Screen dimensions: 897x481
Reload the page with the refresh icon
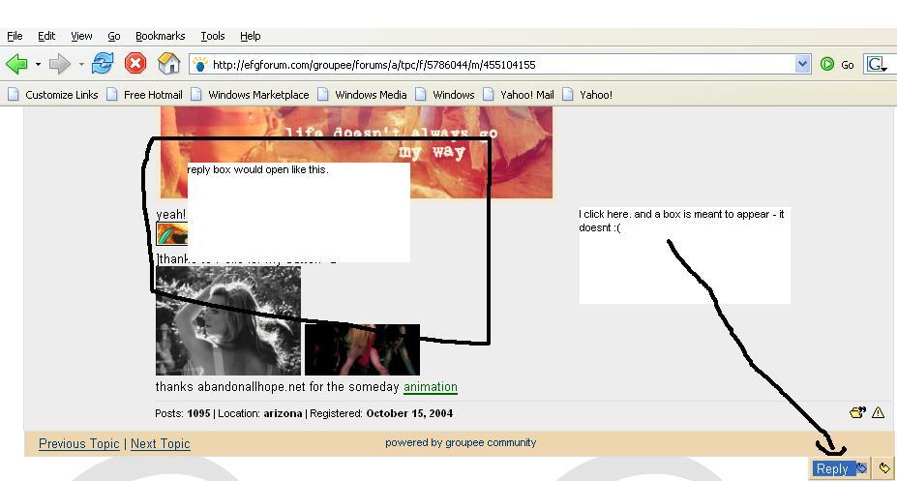coord(103,65)
